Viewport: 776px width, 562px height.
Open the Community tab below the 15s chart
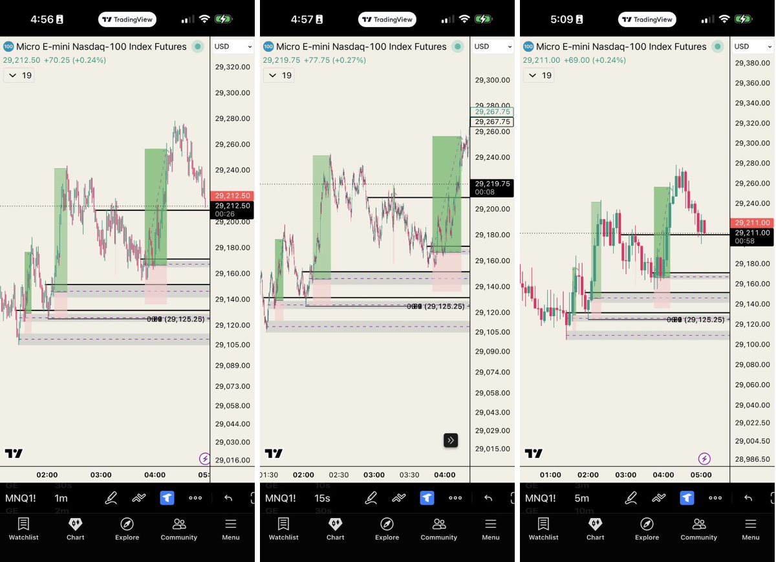[x=439, y=528]
